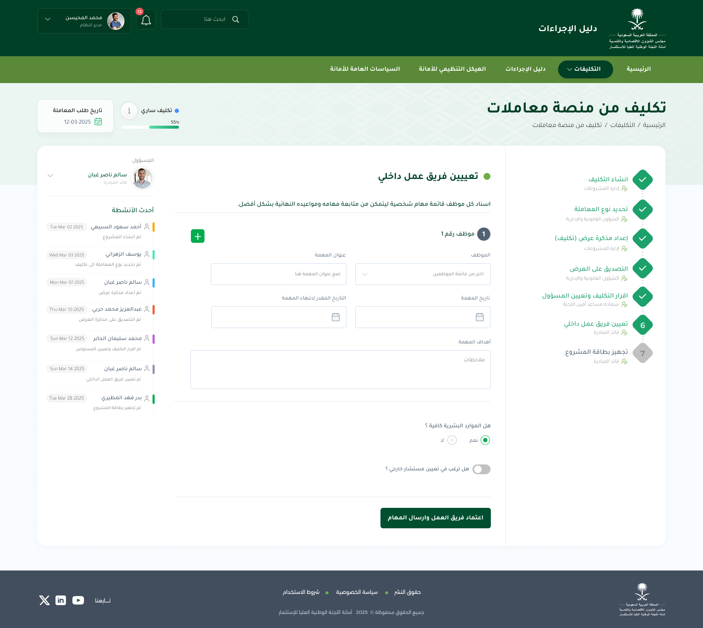Open the اختر من قائمة الموظفين dropdown
The width and height of the screenshot is (703, 628).
[423, 274]
